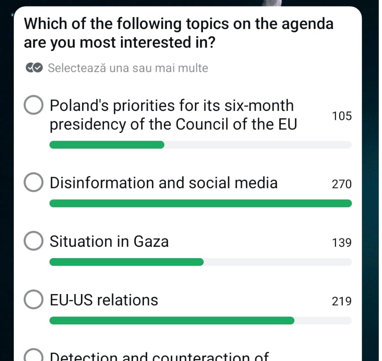Tap Situation in Gaza option text

click(109, 241)
